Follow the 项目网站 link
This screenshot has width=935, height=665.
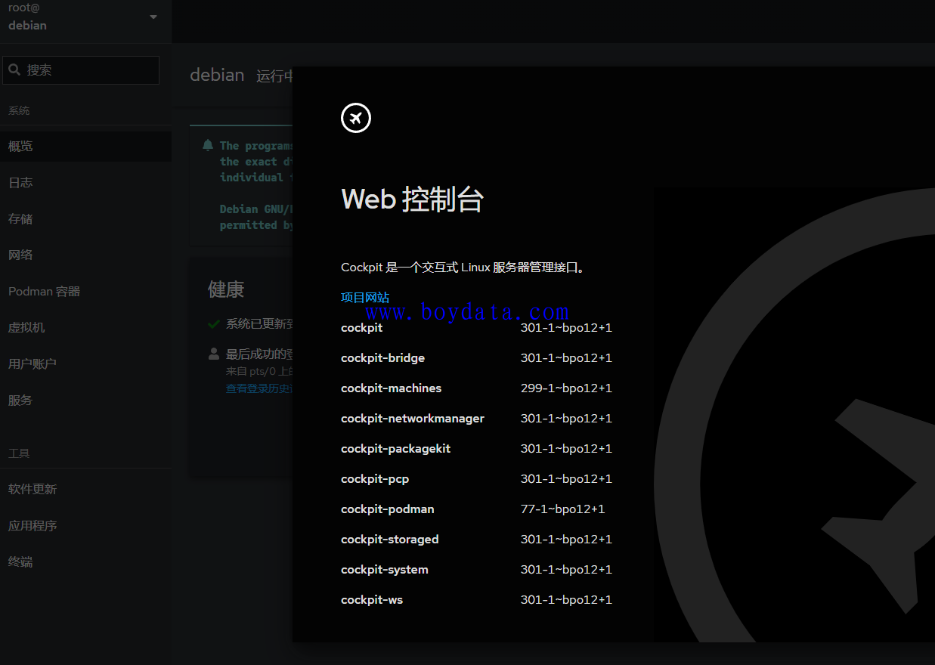click(x=365, y=298)
